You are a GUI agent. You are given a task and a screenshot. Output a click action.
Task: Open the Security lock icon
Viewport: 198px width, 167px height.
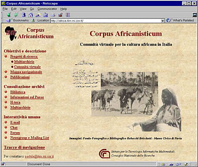point(60,15)
